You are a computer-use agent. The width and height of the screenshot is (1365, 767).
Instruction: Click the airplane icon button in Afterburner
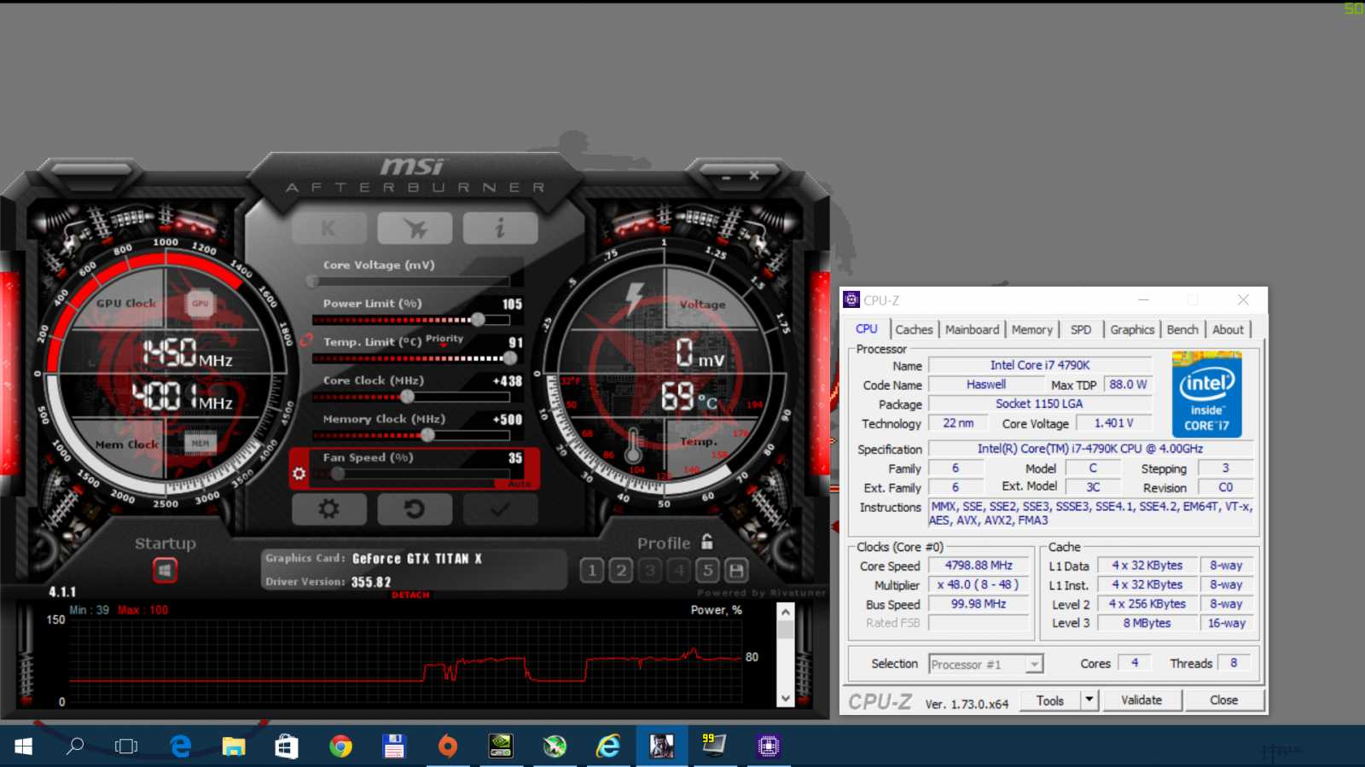pyautogui.click(x=415, y=229)
